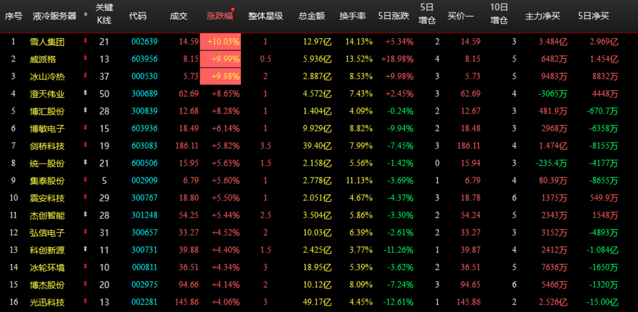This screenshot has height=312, width=638.
Task: Click stock code 002281
Action: (x=144, y=302)
